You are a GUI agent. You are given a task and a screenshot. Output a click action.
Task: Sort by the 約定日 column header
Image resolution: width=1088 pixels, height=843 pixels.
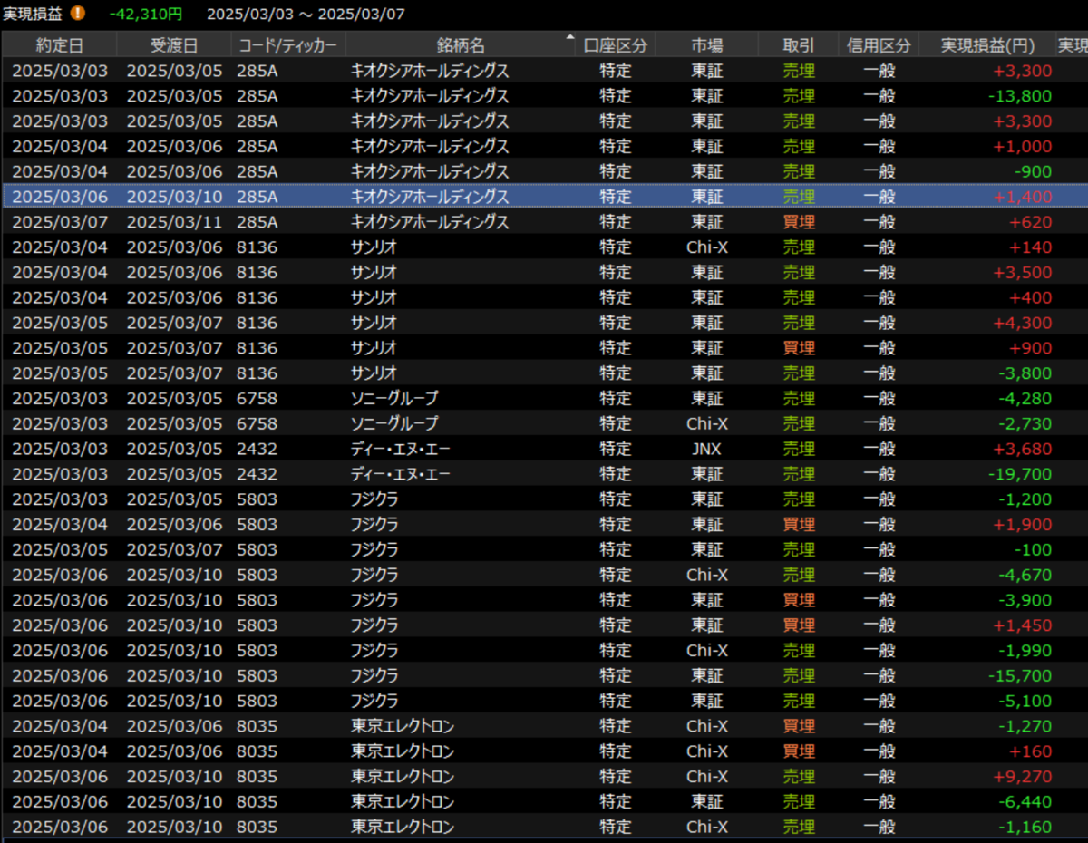[60, 44]
